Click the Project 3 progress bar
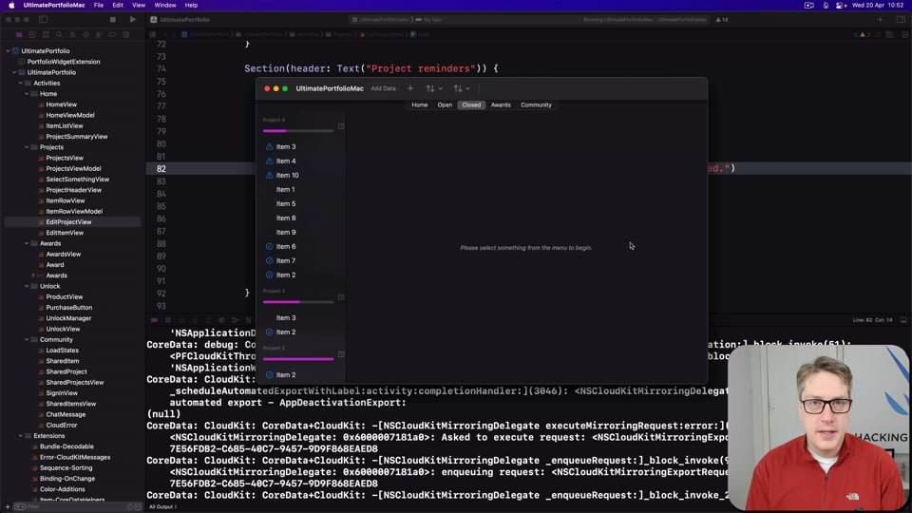This screenshot has height=513, width=912. pyautogui.click(x=298, y=302)
